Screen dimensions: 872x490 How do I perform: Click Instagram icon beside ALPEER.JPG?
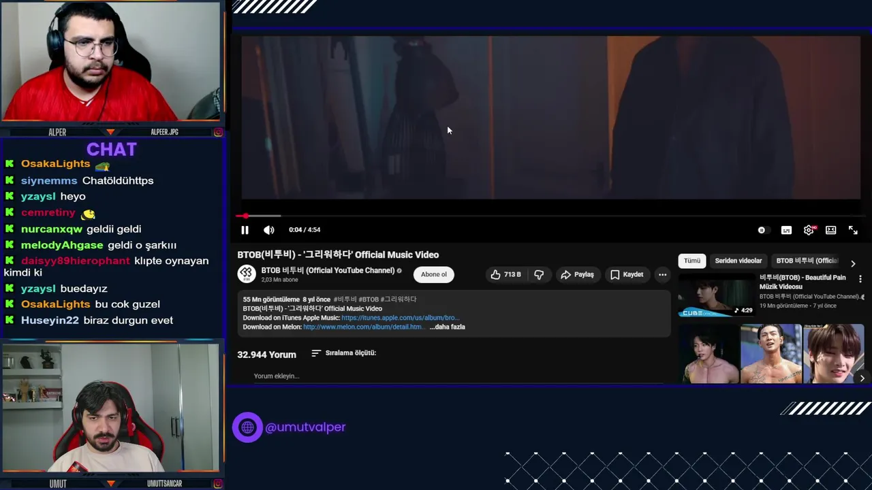218,132
